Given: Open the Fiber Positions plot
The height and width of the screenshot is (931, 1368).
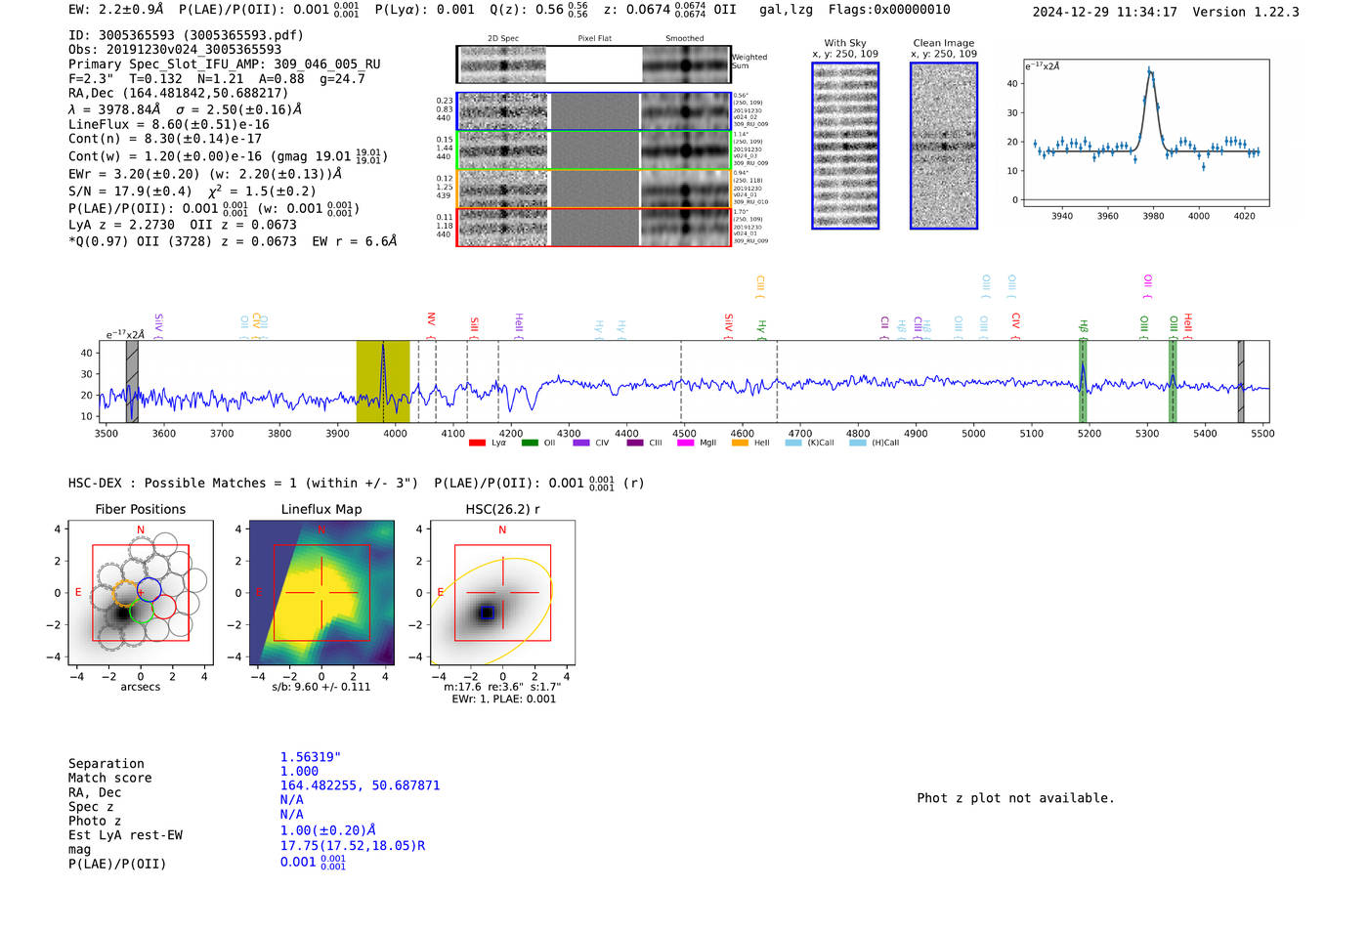Looking at the screenshot, I should click(x=140, y=593).
